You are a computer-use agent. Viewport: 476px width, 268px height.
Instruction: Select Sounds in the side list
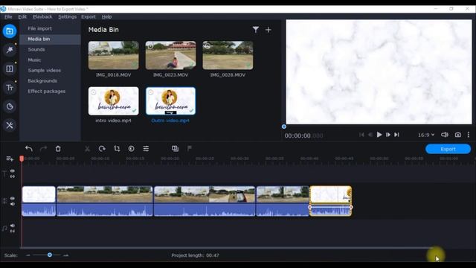[x=50, y=50]
